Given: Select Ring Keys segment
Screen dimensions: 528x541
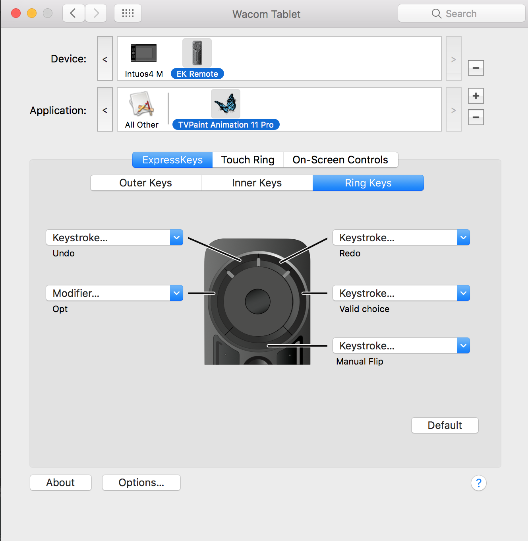Looking at the screenshot, I should coord(368,183).
